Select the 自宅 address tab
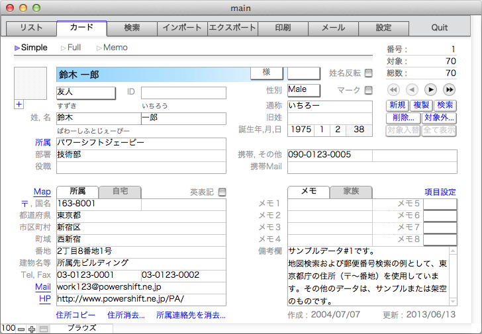The width and height of the screenshot is (482, 334). point(120,192)
